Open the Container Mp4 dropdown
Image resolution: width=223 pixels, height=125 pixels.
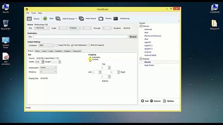point(46,45)
